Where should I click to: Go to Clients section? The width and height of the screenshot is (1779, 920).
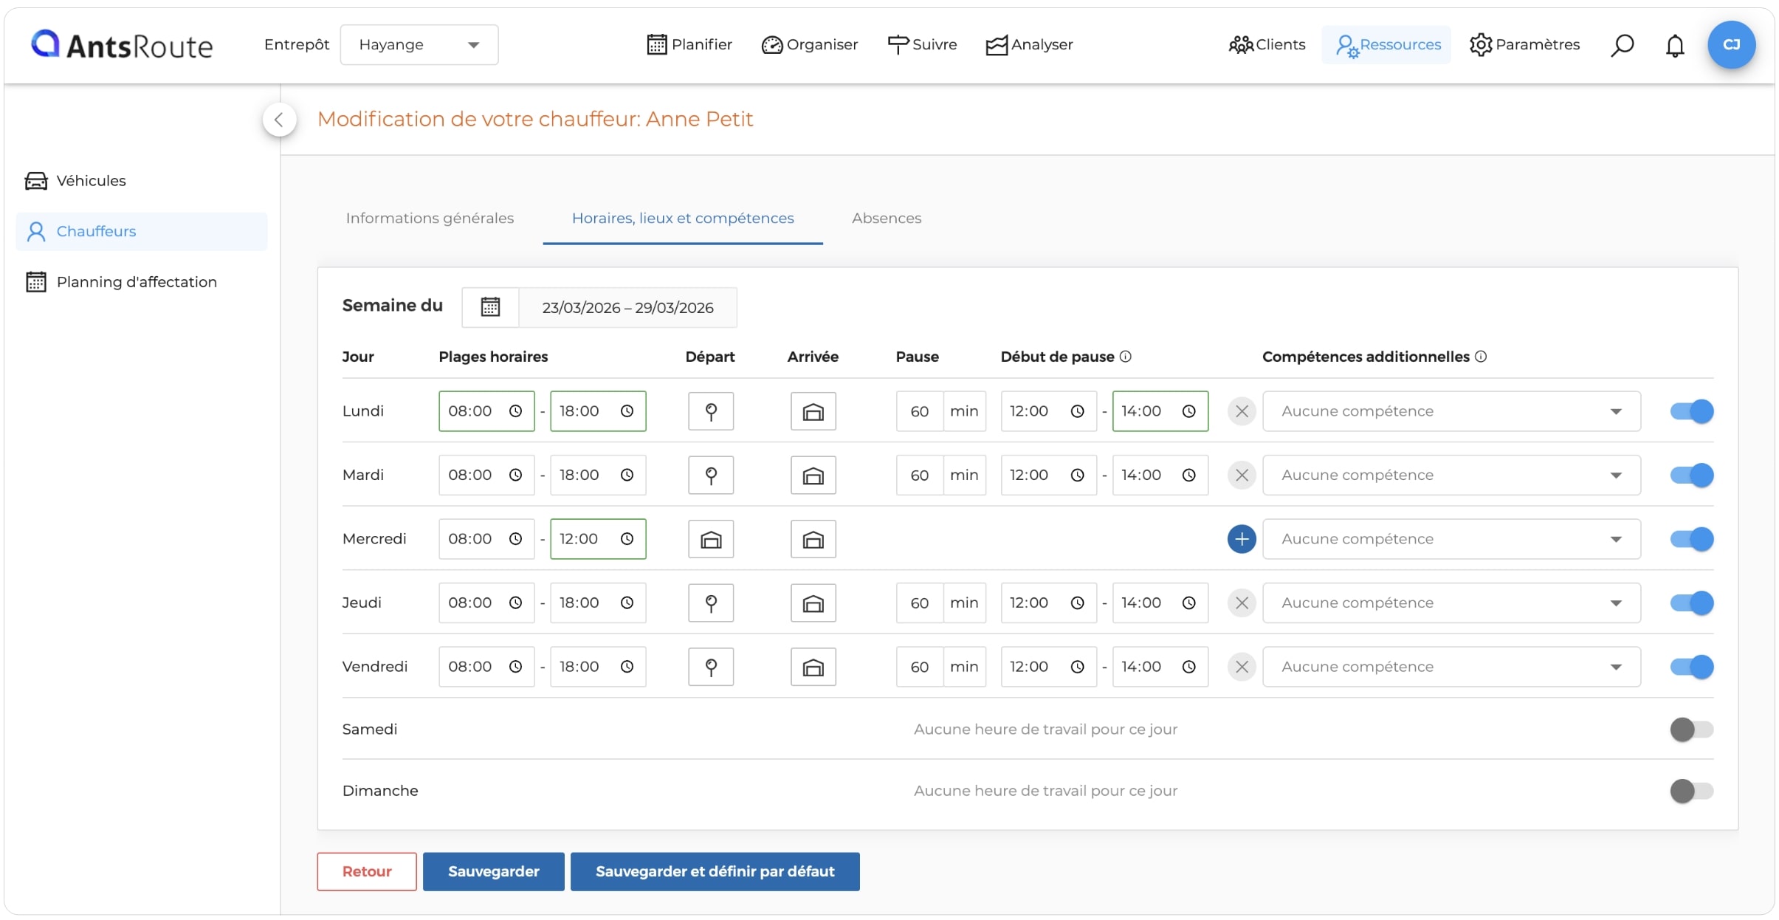(x=1267, y=45)
